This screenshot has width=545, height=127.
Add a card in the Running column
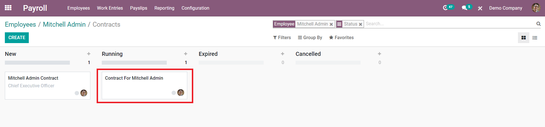click(186, 54)
